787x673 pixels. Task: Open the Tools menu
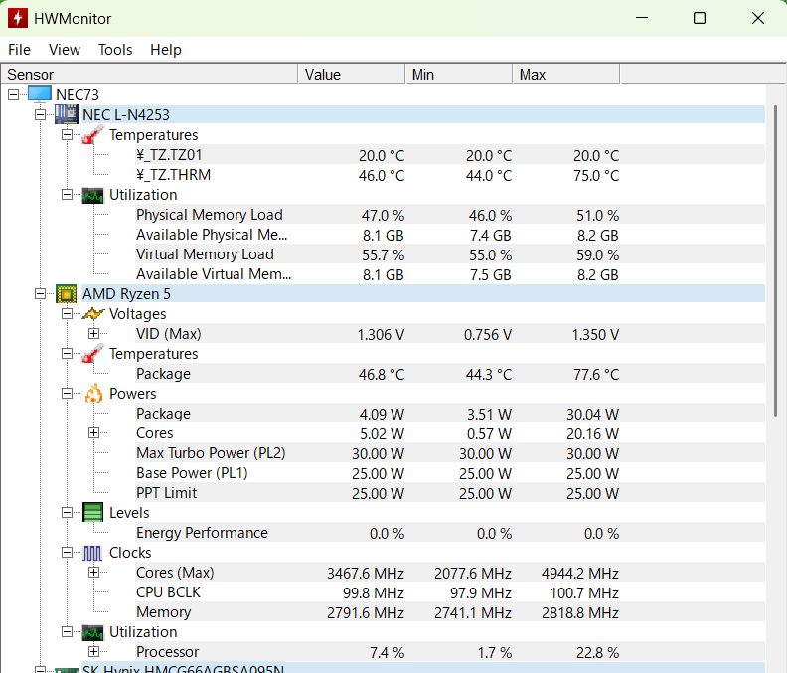click(115, 50)
